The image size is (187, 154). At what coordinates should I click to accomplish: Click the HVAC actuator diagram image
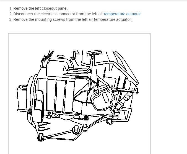pos(79,94)
